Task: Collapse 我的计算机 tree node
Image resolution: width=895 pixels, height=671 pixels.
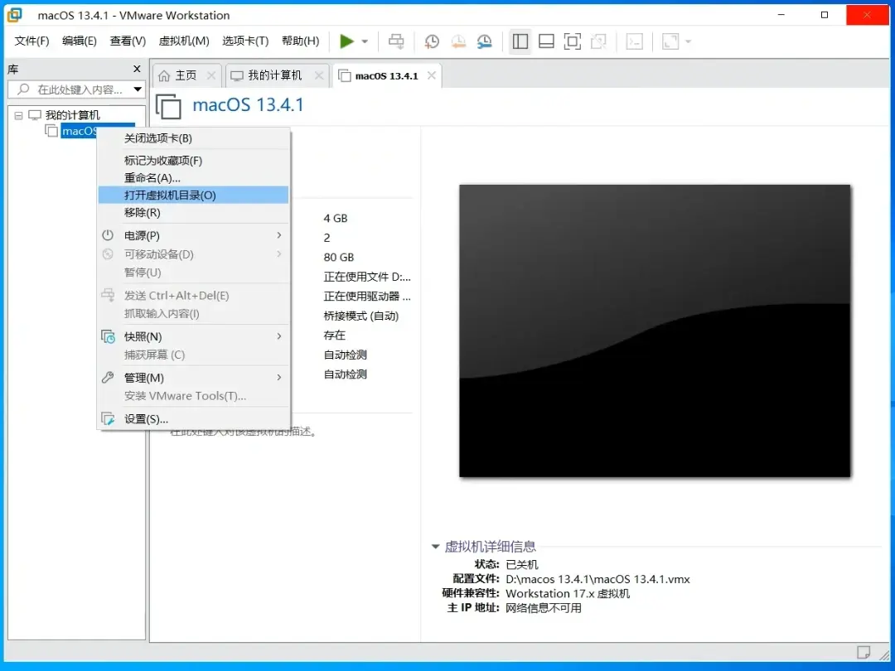Action: [18, 115]
